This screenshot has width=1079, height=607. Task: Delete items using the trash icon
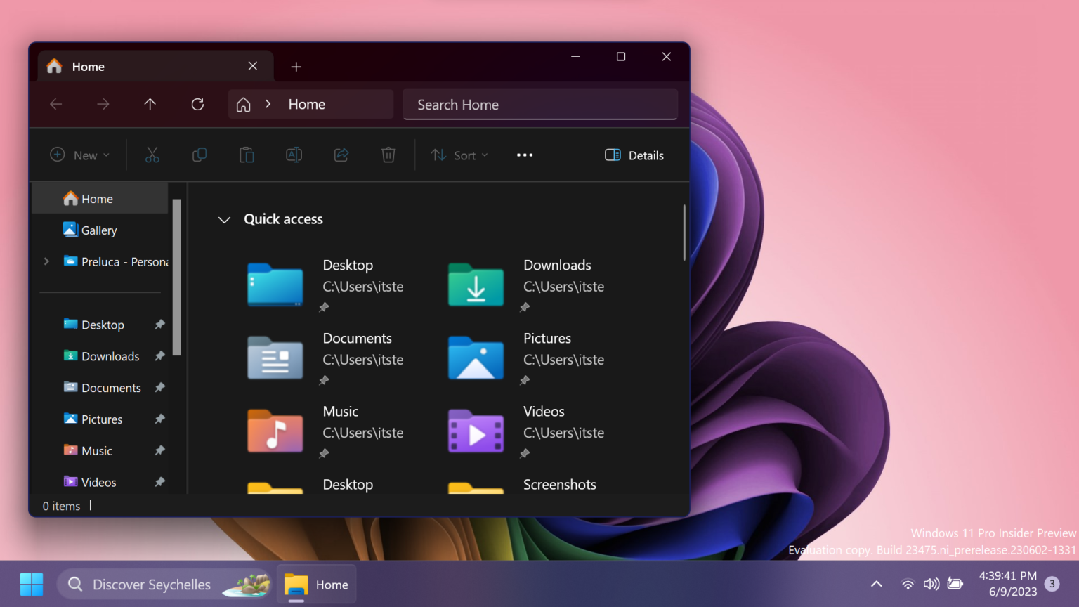click(x=388, y=155)
